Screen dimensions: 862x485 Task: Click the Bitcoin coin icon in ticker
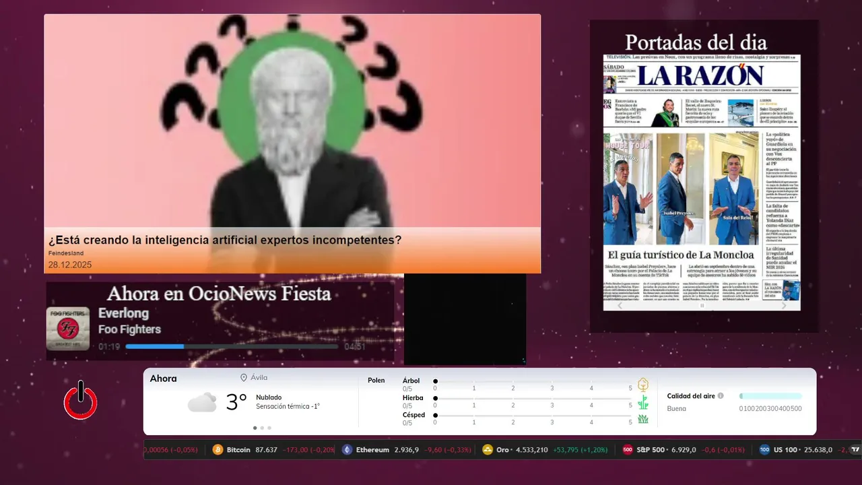click(x=218, y=450)
